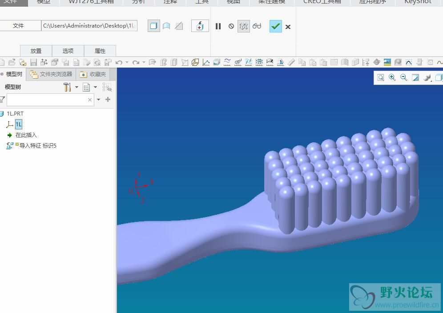Image resolution: width=443 pixels, height=313 pixels.
Task: Click the dotted arc curve icon
Action: 409,62
